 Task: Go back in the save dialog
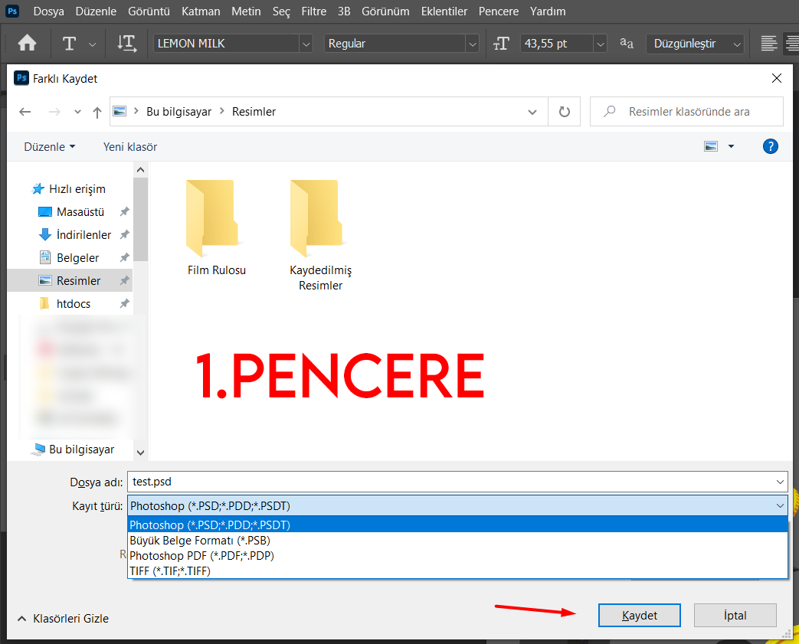click(x=25, y=112)
